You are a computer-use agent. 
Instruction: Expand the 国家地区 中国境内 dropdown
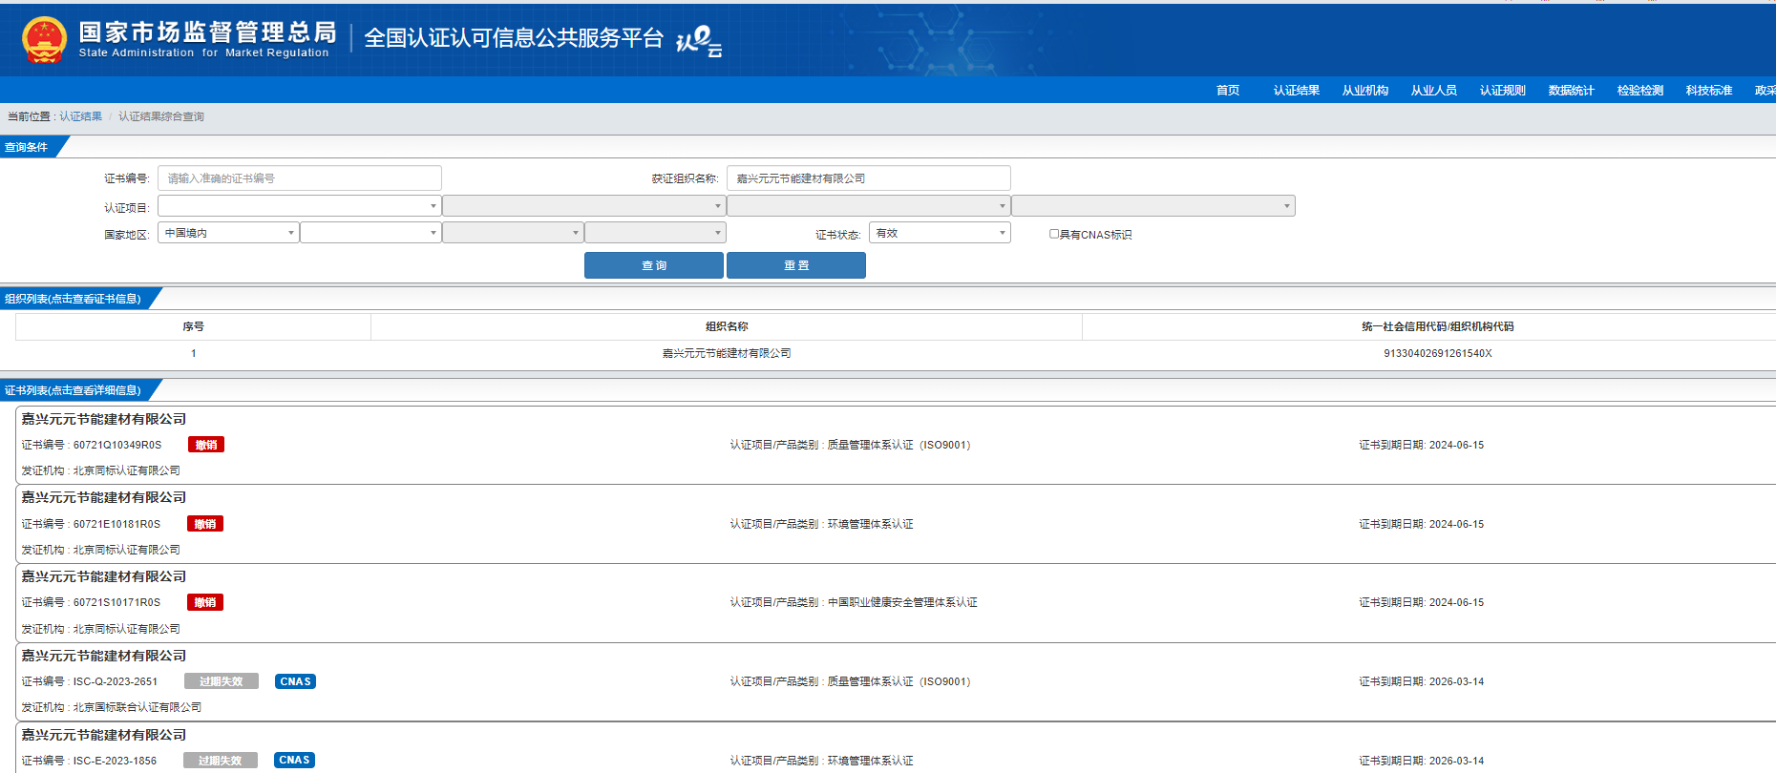pos(228,233)
